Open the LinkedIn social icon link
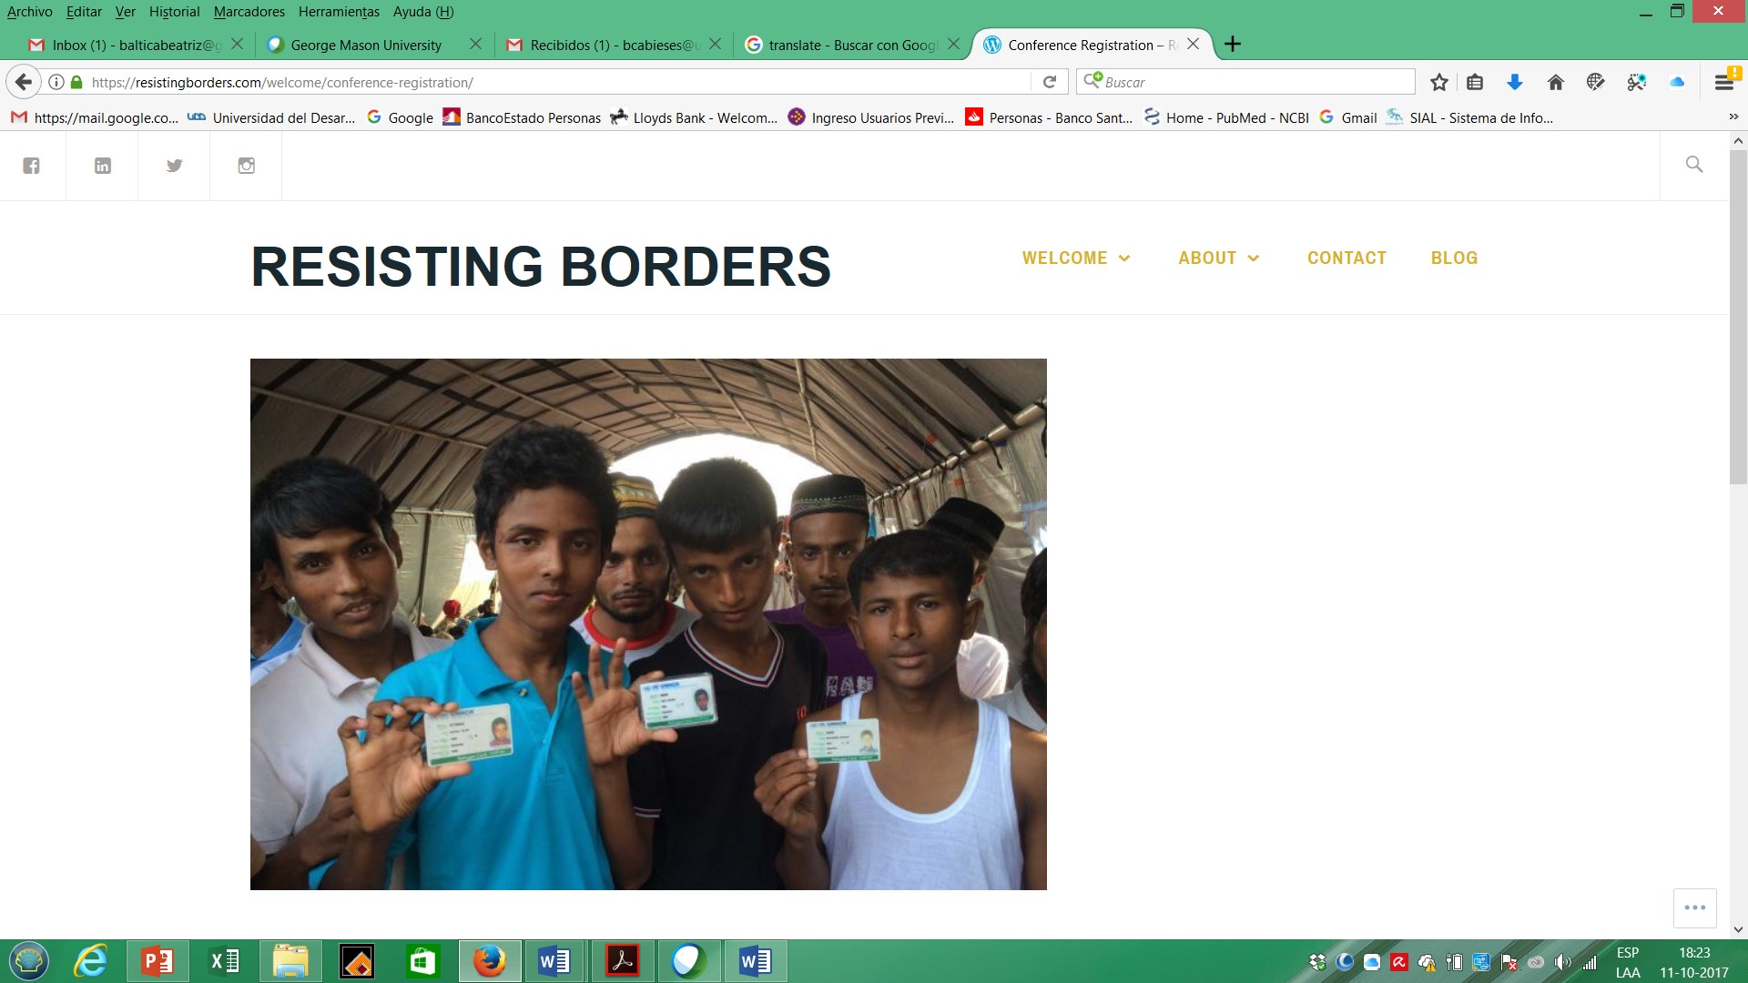 click(x=103, y=166)
